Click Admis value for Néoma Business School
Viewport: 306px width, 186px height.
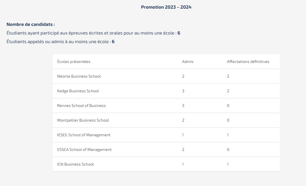(x=183, y=76)
